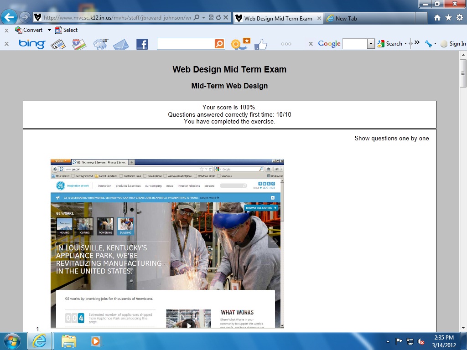Image resolution: width=467 pixels, height=350 pixels.
Task: Click the weather icon showing 38°
Action: [x=101, y=44]
